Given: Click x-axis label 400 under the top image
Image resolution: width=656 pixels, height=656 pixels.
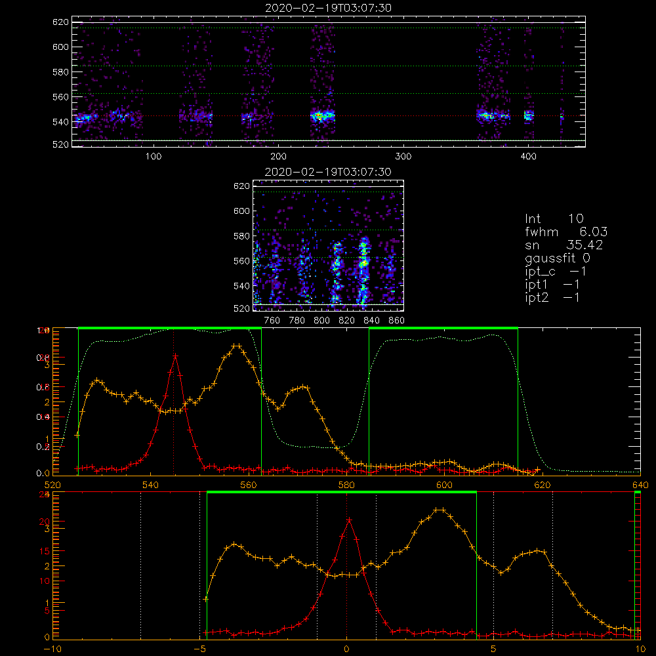Looking at the screenshot, I should 528,157.
